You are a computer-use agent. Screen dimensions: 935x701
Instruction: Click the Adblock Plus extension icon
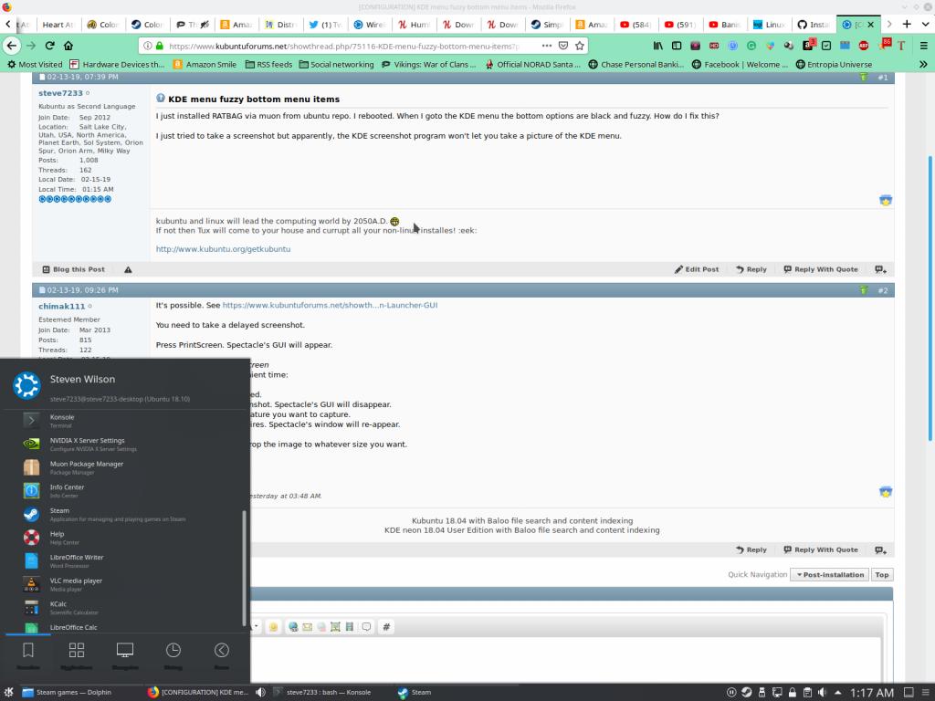(863, 45)
